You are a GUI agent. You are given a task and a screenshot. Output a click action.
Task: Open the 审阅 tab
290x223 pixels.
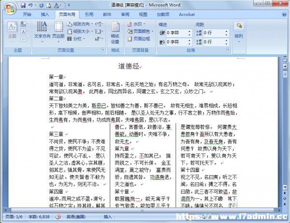125,14
